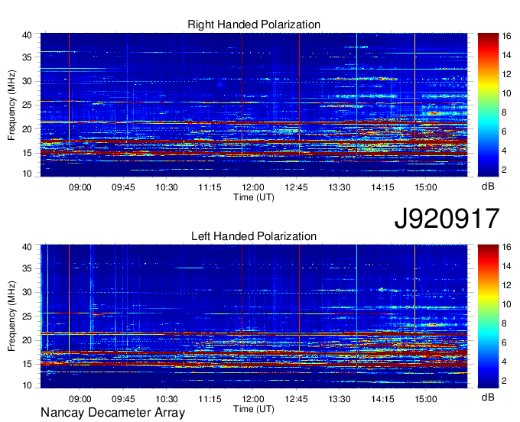Click the 4 dB label on Right Handed colorbar

coord(504,151)
